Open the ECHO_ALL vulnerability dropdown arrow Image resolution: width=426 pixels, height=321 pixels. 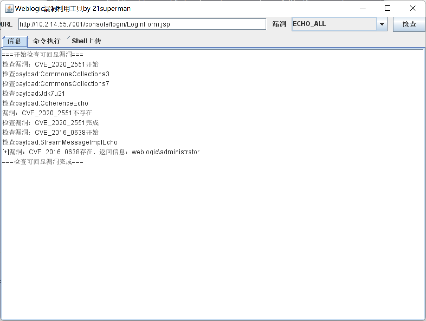point(382,24)
